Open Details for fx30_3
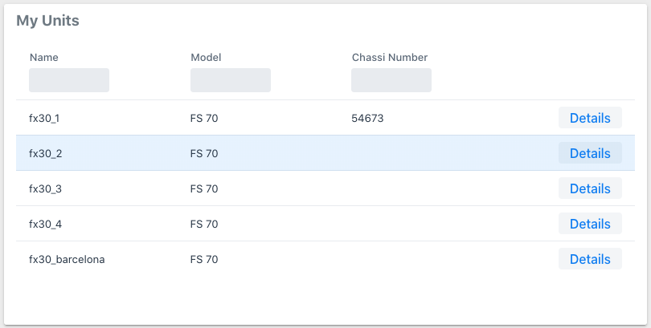Screen dimensions: 651x328 click(590, 188)
